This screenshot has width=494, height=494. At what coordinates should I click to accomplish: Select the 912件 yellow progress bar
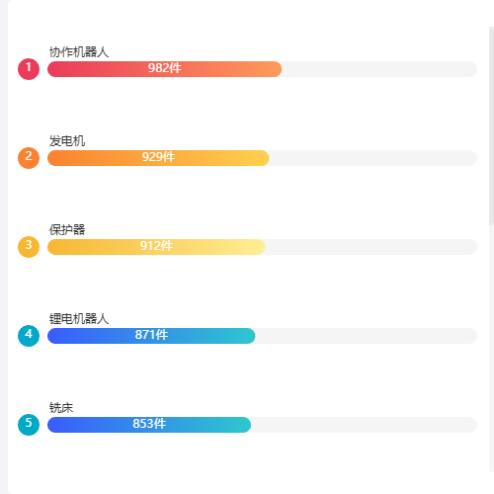[x=156, y=247]
